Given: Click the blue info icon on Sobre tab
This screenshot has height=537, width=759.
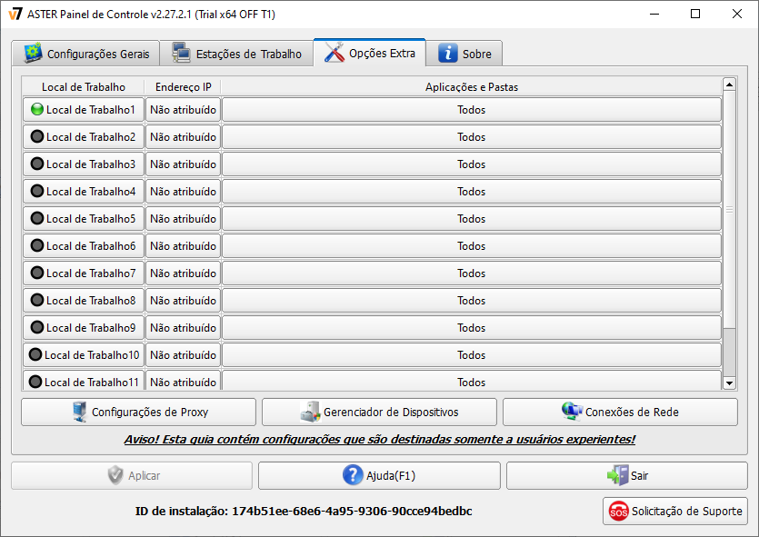Looking at the screenshot, I should click(448, 54).
